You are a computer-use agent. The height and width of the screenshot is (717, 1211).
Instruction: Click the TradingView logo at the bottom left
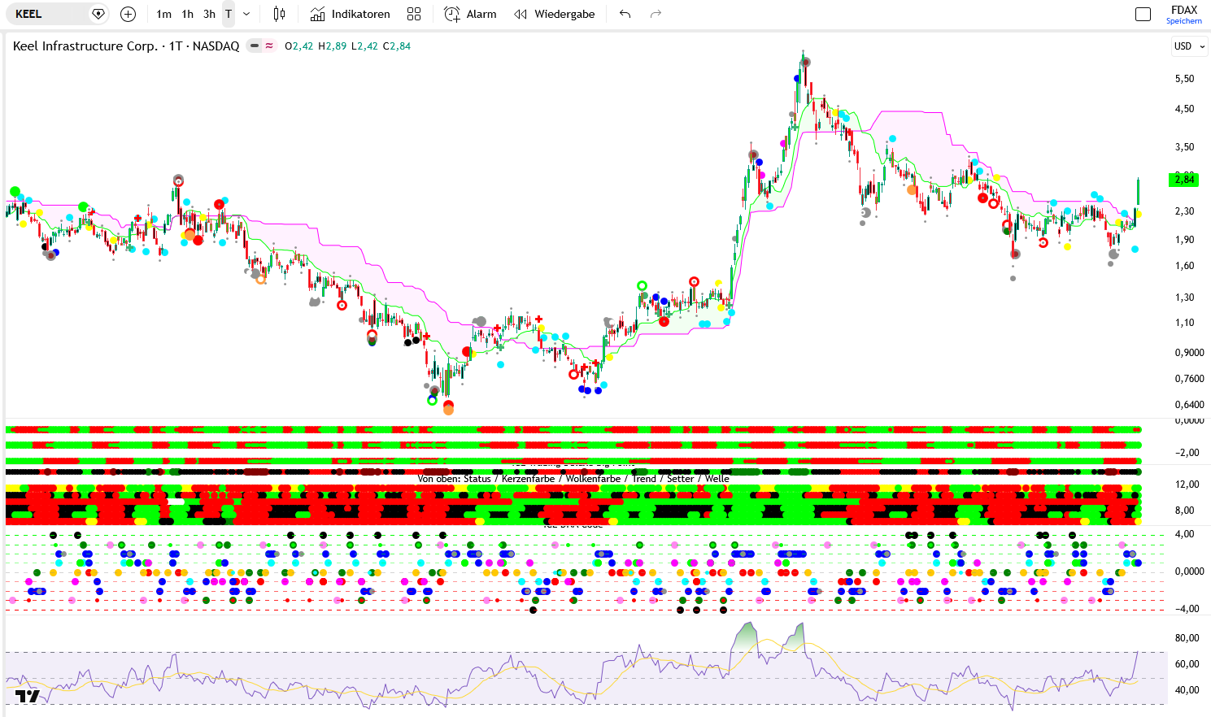click(27, 696)
